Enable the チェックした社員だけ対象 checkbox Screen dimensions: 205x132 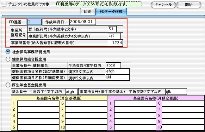4,4
